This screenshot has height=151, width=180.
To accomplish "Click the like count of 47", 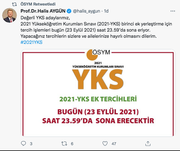I will coord(114,144).
